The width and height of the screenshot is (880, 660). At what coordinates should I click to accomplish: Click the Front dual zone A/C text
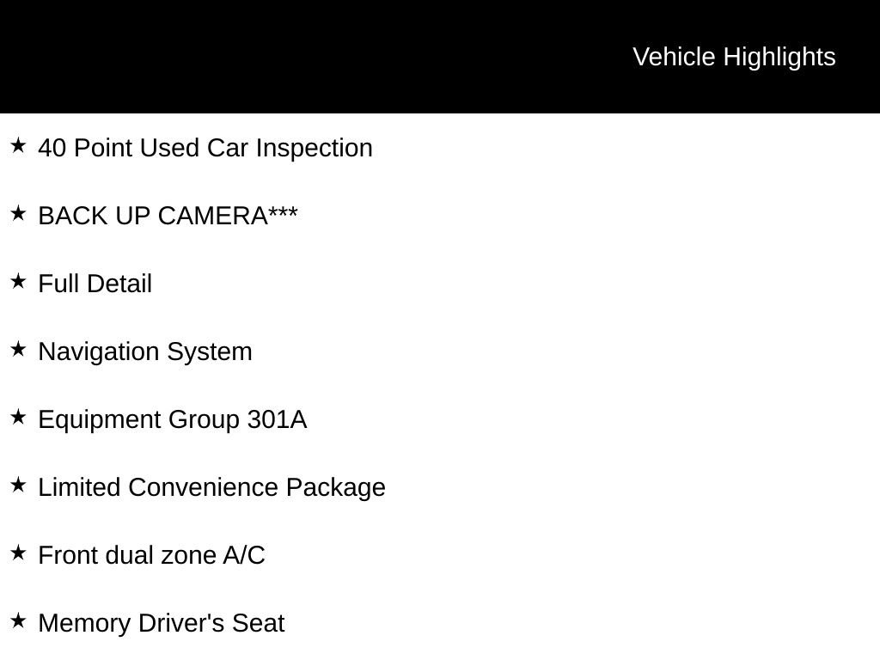pos(151,555)
